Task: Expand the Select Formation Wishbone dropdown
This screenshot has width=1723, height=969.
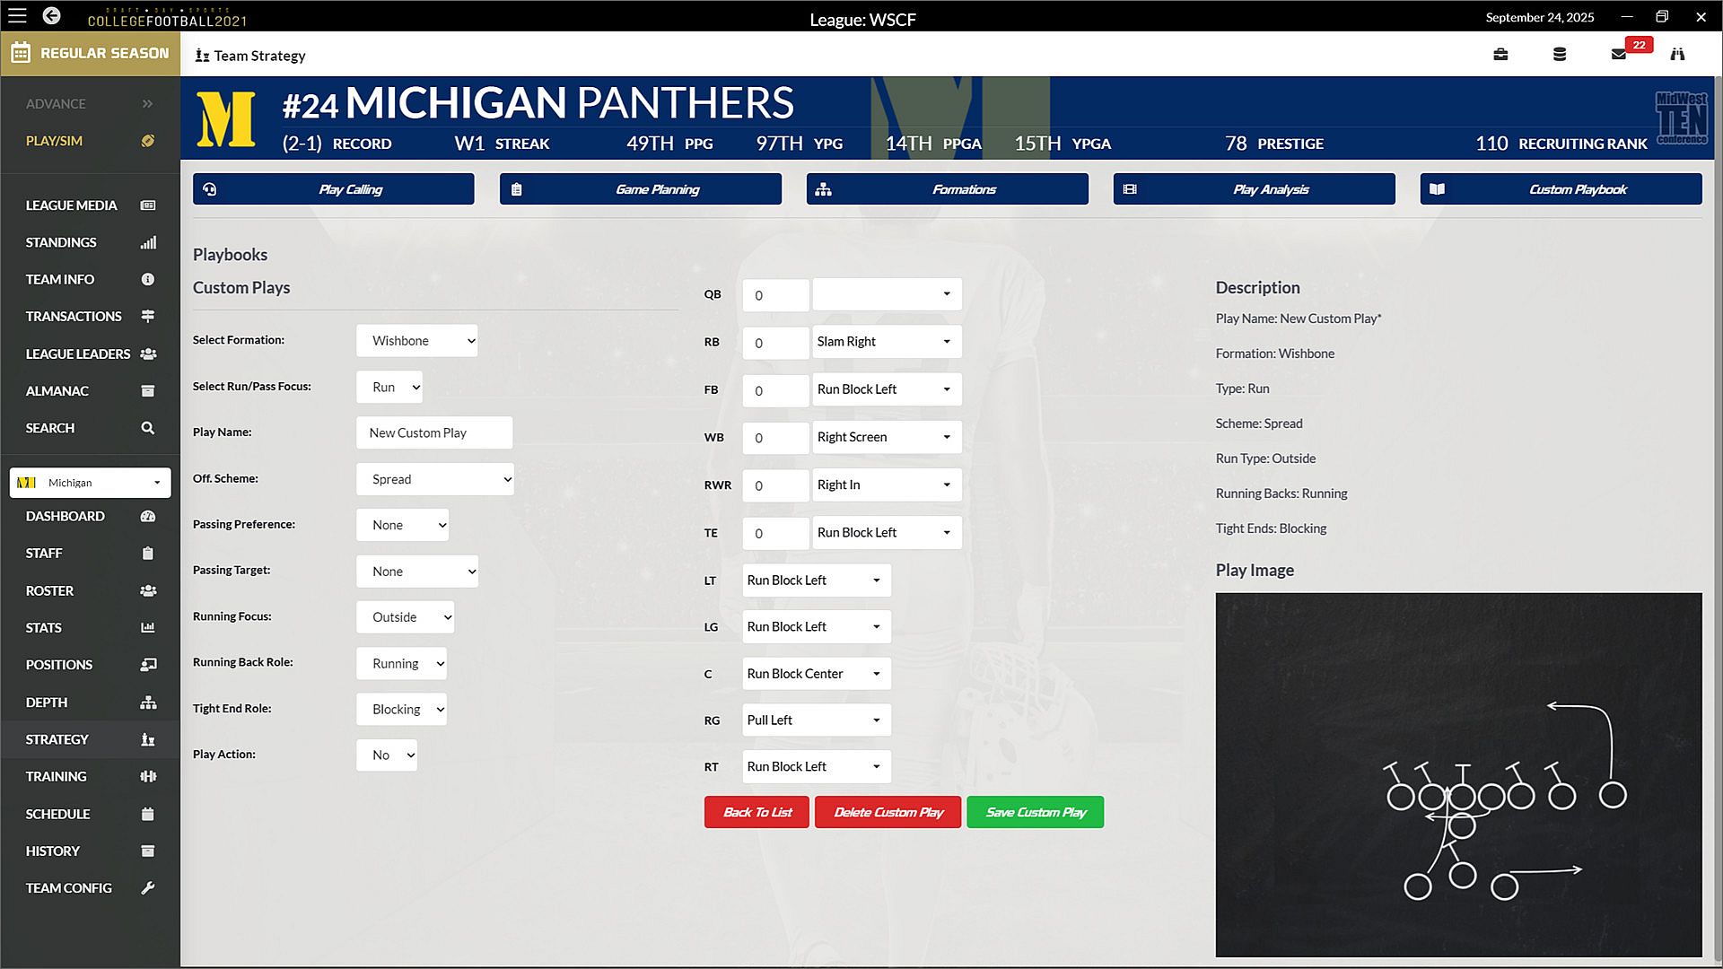Action: [x=416, y=341]
